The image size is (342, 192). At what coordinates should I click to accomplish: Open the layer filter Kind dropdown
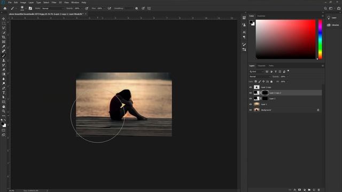pos(256,71)
